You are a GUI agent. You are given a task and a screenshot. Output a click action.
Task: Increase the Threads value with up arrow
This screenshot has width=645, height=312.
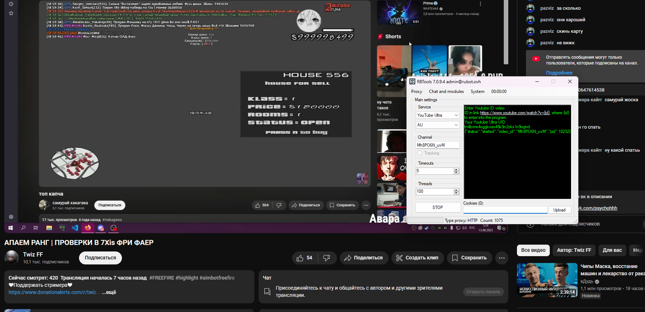tap(456, 190)
